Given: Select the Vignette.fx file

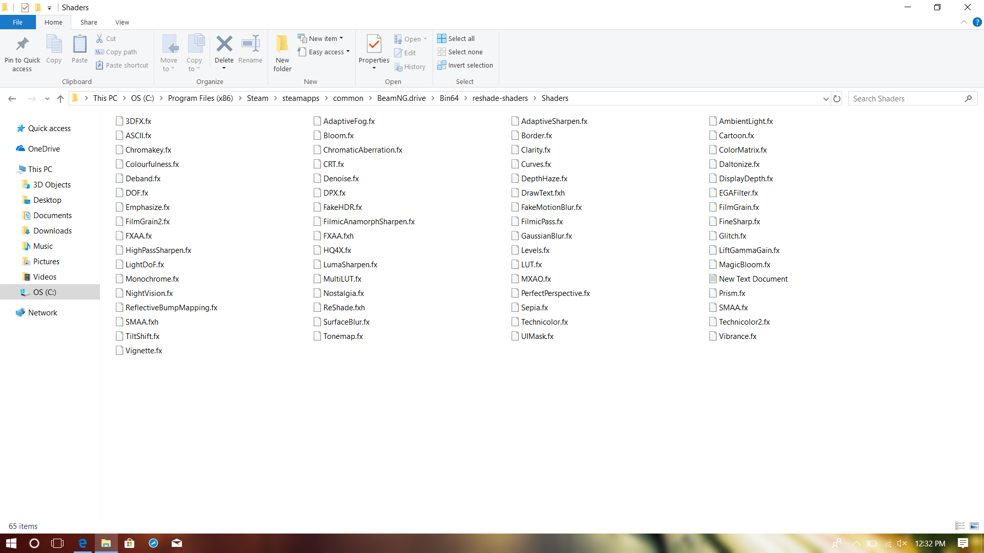Looking at the screenshot, I should point(139,351).
